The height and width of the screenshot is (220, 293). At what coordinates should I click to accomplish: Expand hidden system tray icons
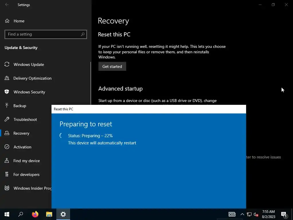coord(242,214)
